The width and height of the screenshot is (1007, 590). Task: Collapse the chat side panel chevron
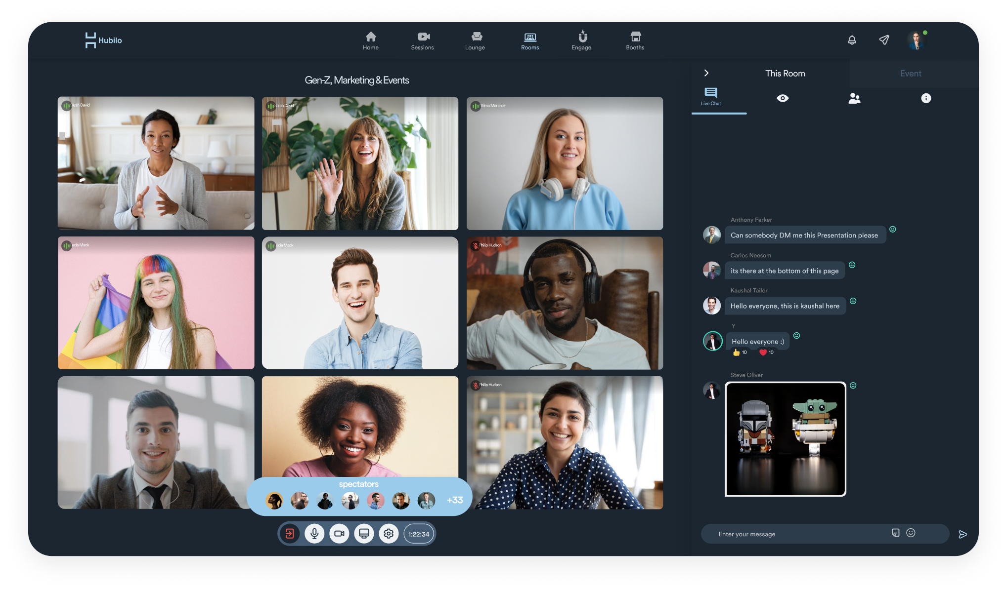(x=706, y=73)
